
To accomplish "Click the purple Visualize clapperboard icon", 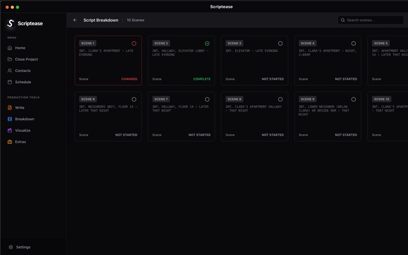I will click(10, 131).
